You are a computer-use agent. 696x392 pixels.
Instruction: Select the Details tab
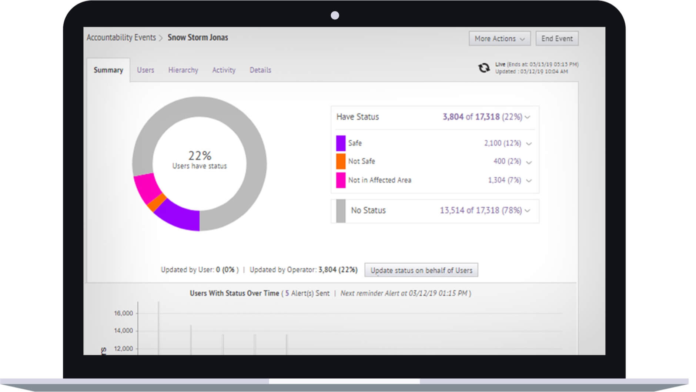click(260, 70)
